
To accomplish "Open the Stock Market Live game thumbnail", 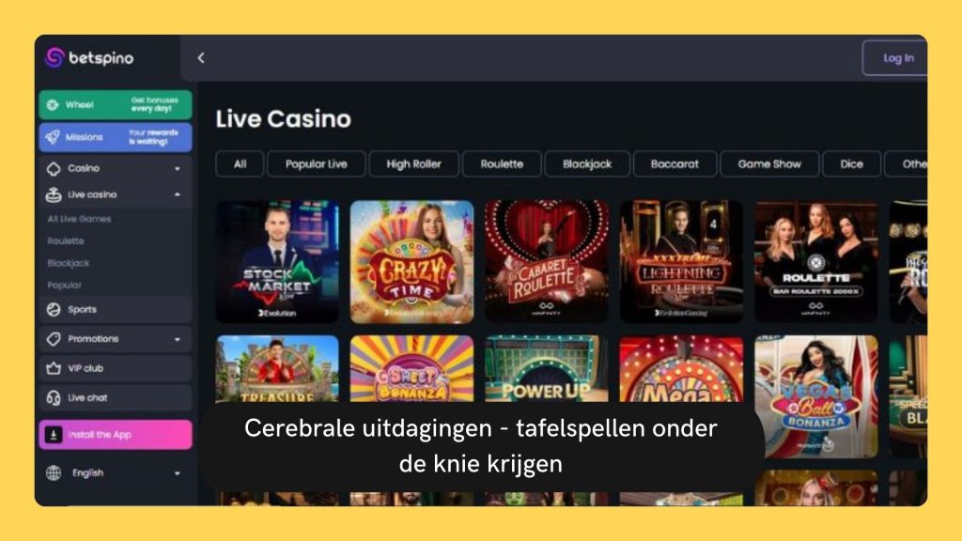I will click(x=277, y=262).
